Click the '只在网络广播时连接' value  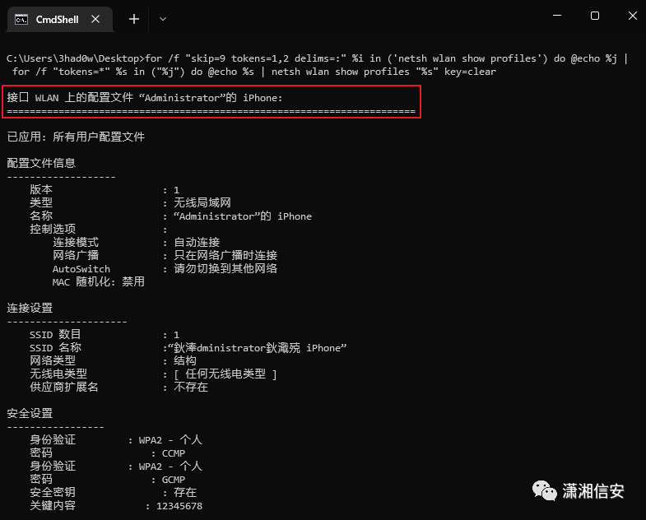[225, 255]
